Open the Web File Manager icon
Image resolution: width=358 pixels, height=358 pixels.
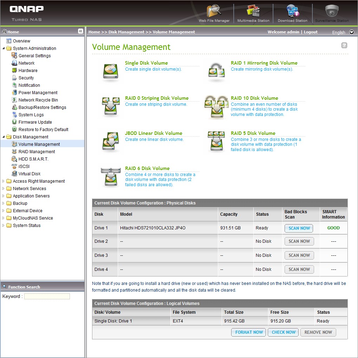214,12
